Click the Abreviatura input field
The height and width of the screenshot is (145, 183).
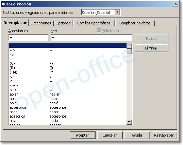[28, 37]
